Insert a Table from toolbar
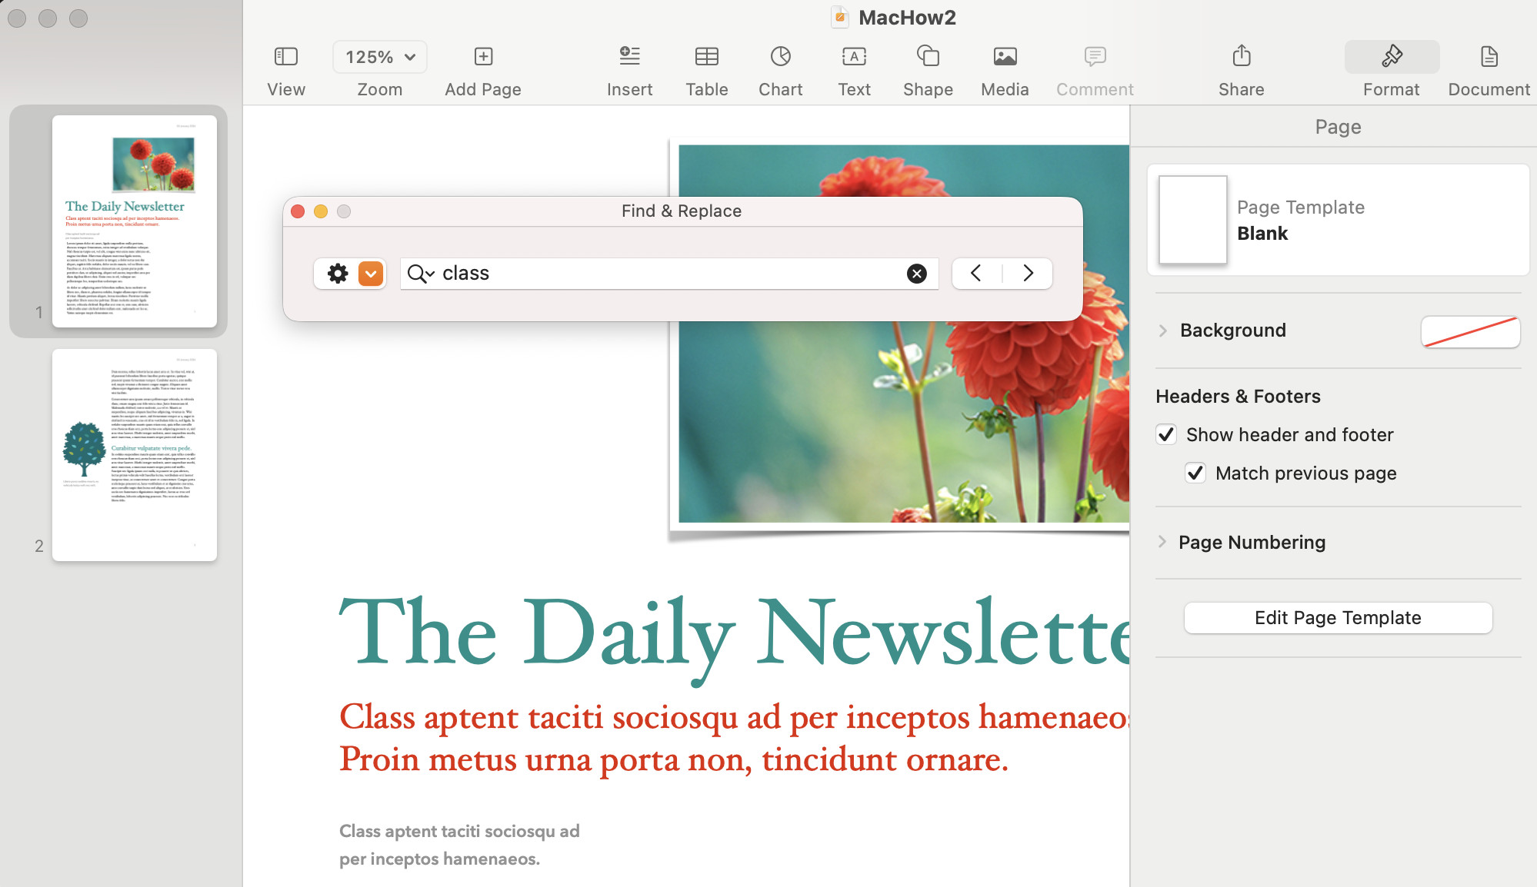Viewport: 1537px width, 887px height. click(706, 56)
